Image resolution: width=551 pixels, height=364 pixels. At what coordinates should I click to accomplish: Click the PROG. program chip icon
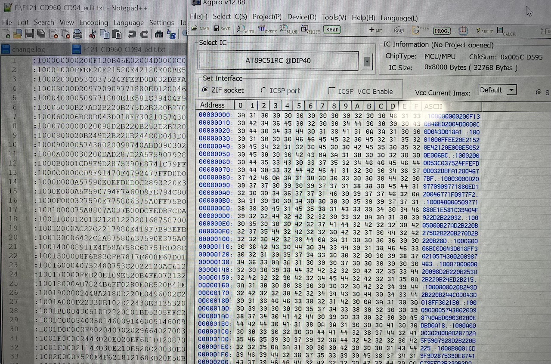point(441,31)
